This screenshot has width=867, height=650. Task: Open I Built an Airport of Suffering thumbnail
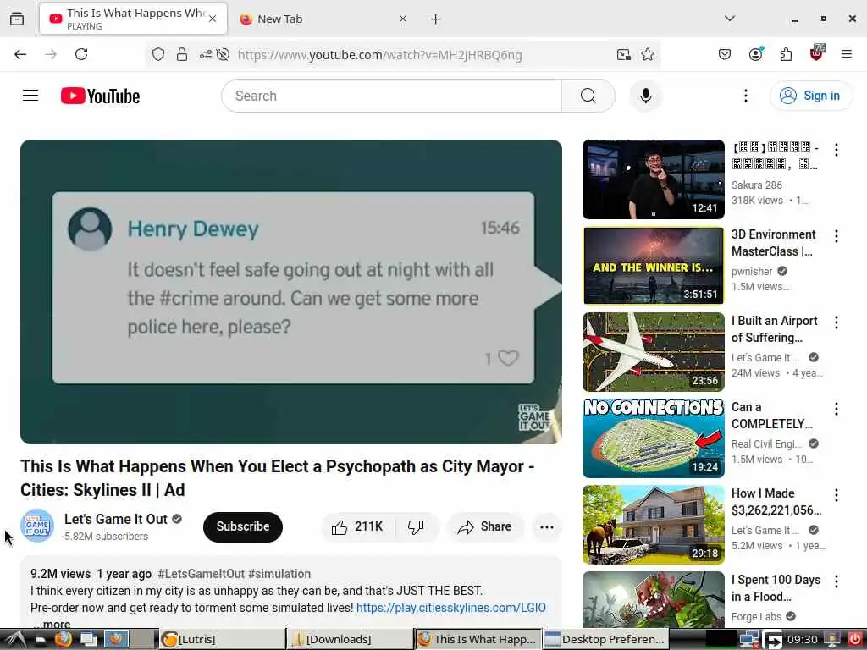[653, 351]
